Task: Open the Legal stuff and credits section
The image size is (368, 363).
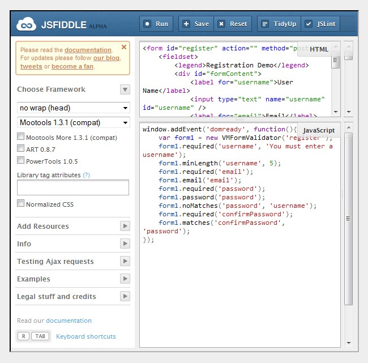Action: 125,296
